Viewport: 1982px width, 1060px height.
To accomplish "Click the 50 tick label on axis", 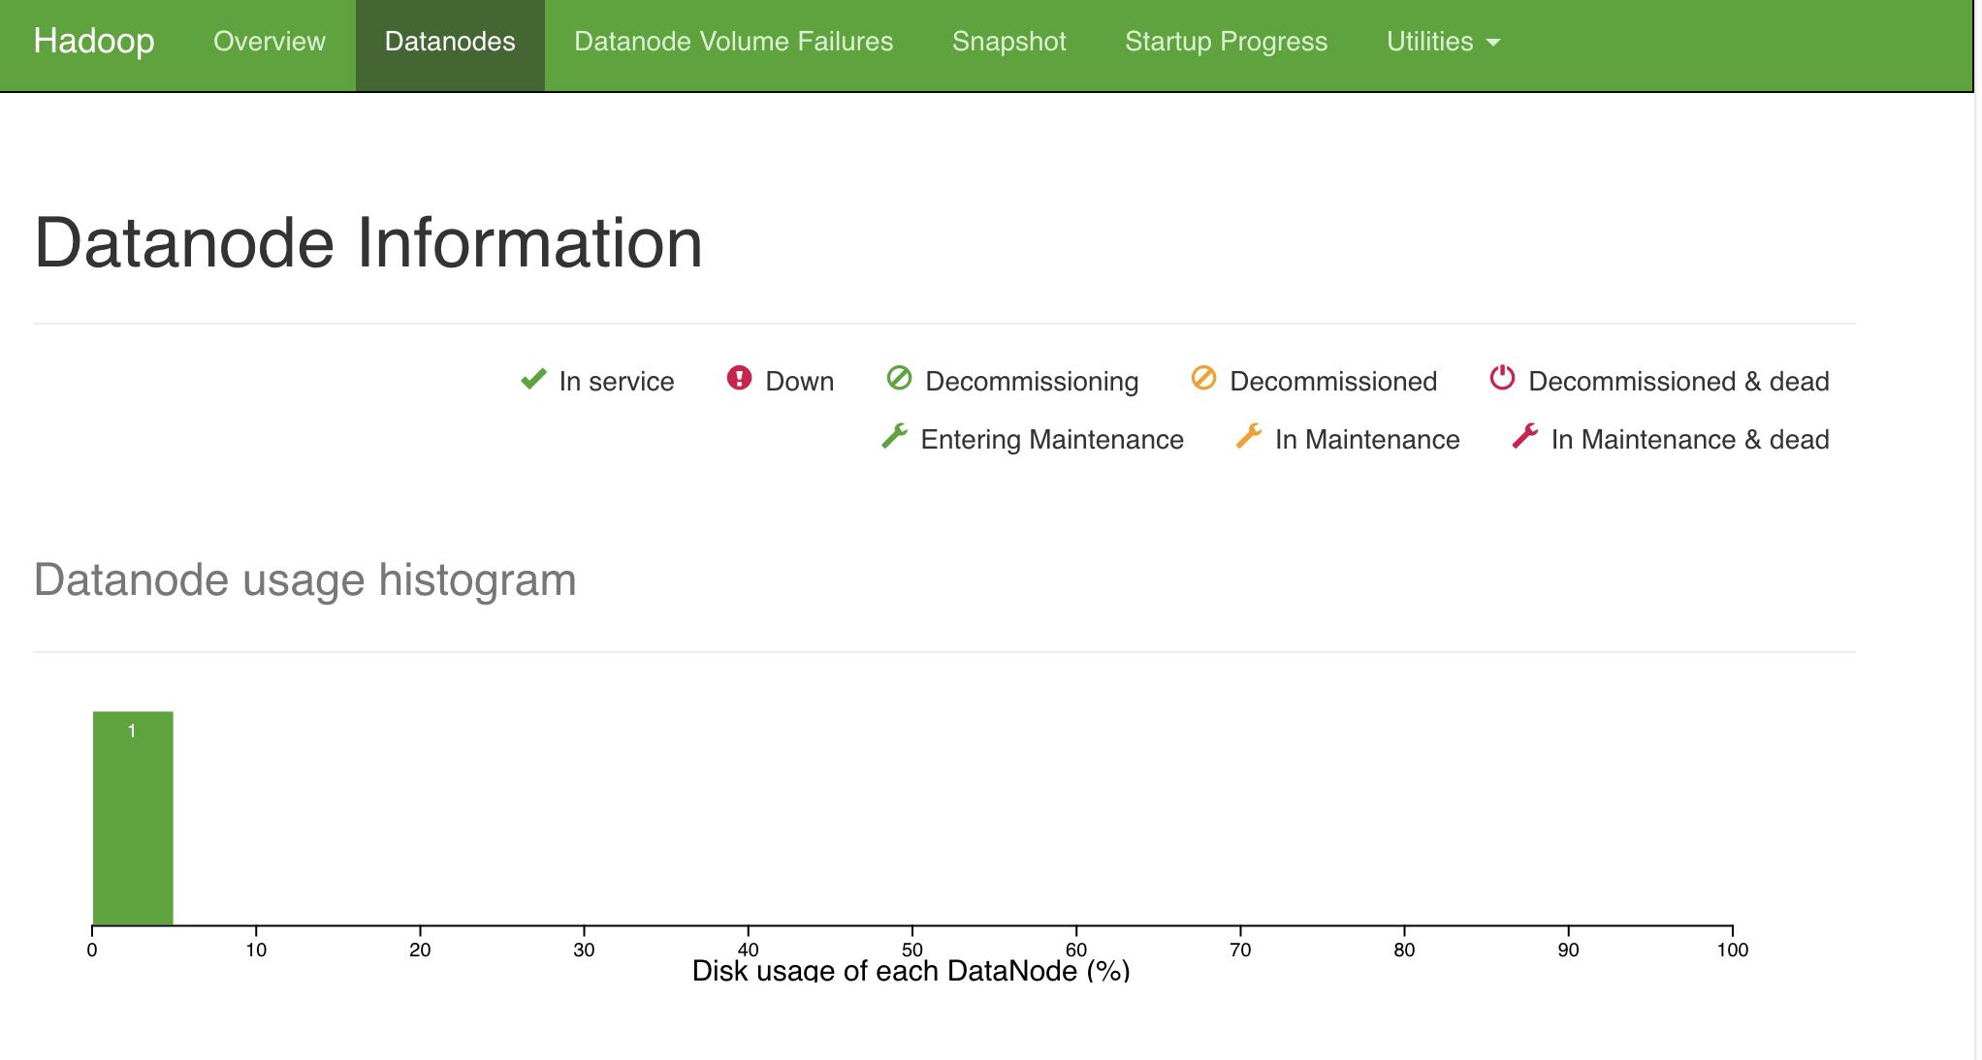I will (x=912, y=950).
